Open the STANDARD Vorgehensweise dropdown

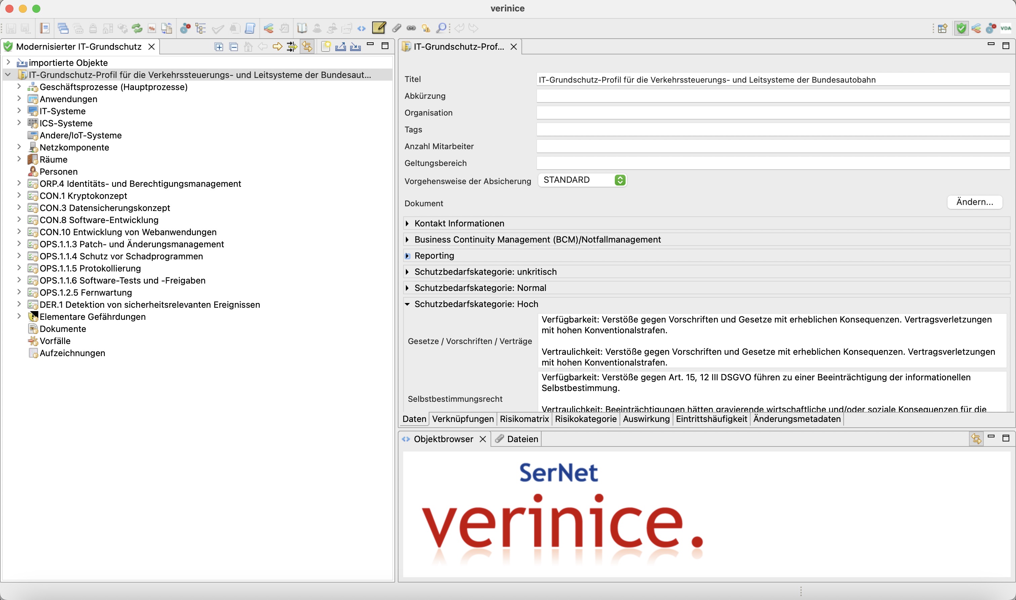tap(621, 180)
